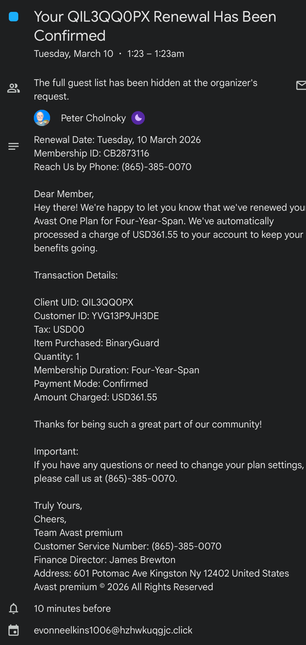The height and width of the screenshot is (645, 306).
Task: Click the Amount Charged USD361.55 line
Action: pyautogui.click(x=95, y=397)
